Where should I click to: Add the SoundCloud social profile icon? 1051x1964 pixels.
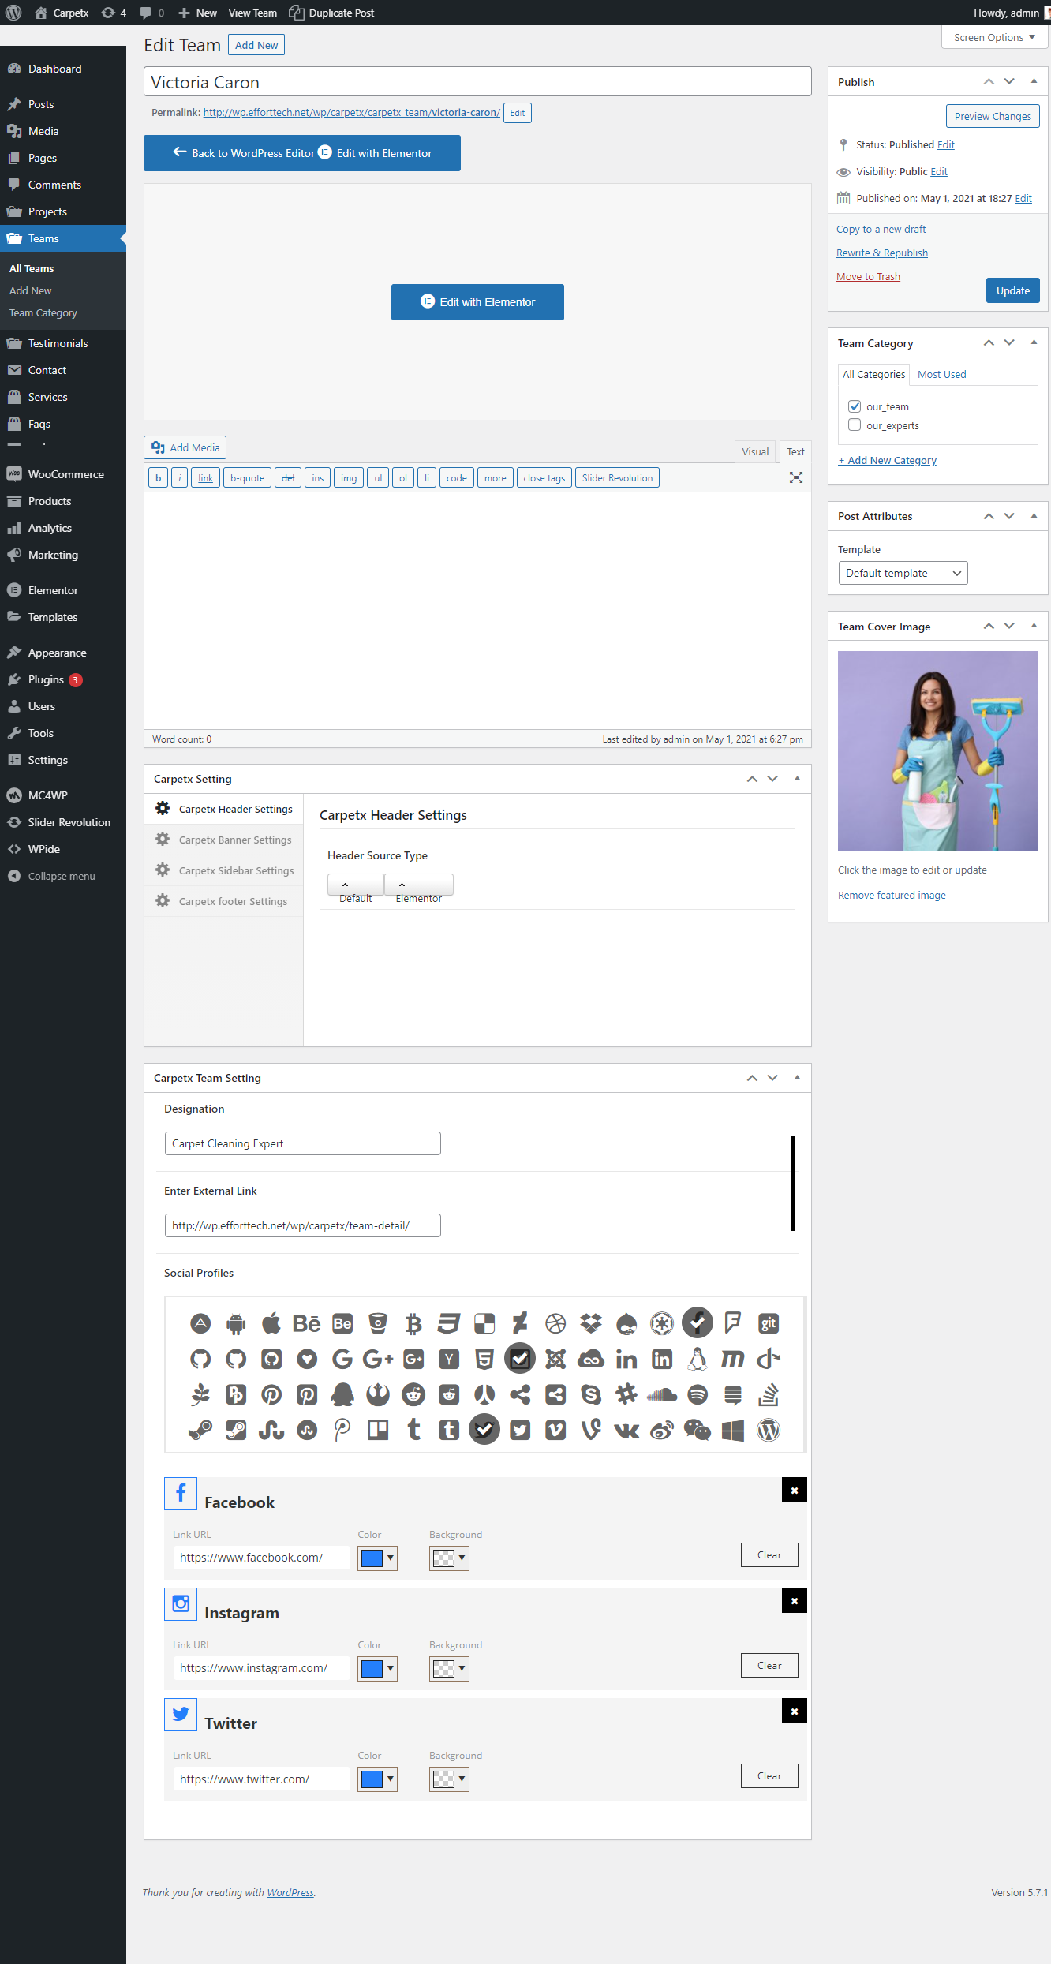[x=662, y=1394]
